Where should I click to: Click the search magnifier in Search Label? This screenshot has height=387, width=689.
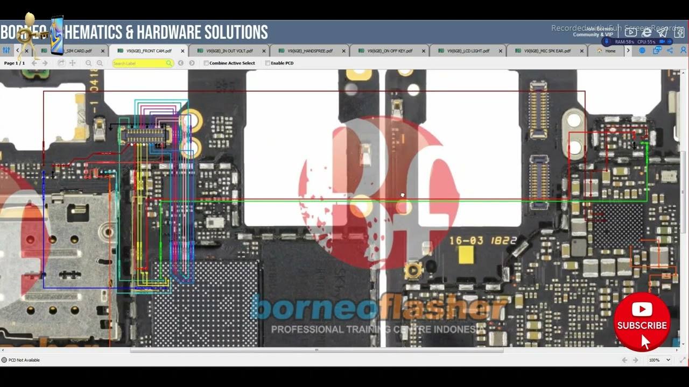(x=169, y=63)
